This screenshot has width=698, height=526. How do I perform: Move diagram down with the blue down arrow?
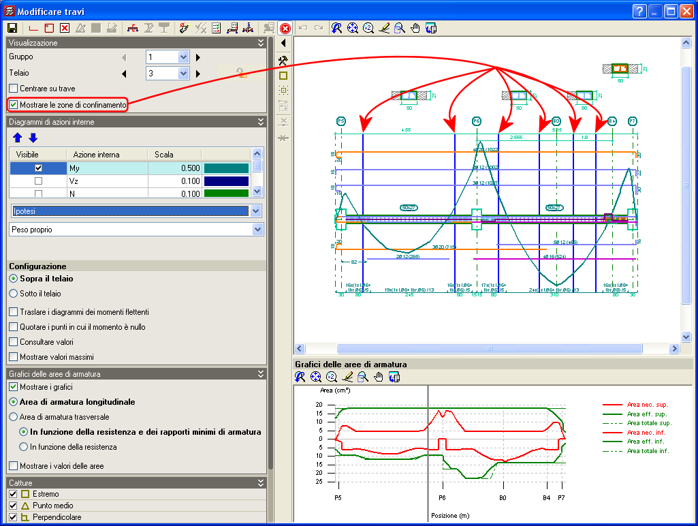[33, 138]
